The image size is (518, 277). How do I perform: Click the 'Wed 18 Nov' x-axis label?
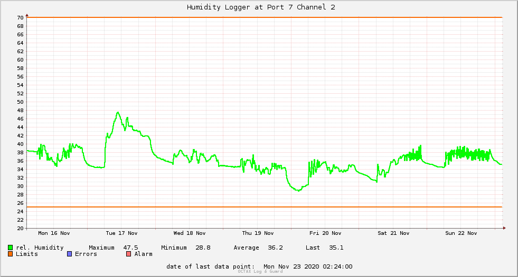[x=189, y=233]
